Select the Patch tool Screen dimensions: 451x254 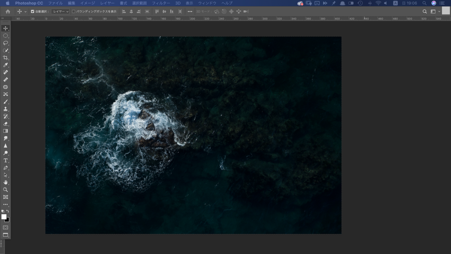click(x=6, y=87)
